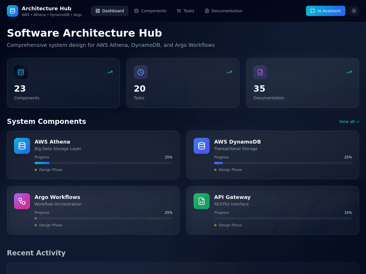This screenshot has height=274, width=366.
Task: Toggle the light/dark theme sun icon
Action: [354, 11]
